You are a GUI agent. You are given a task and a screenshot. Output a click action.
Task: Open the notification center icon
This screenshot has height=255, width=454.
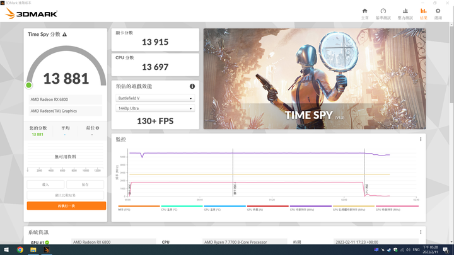pos(446,250)
